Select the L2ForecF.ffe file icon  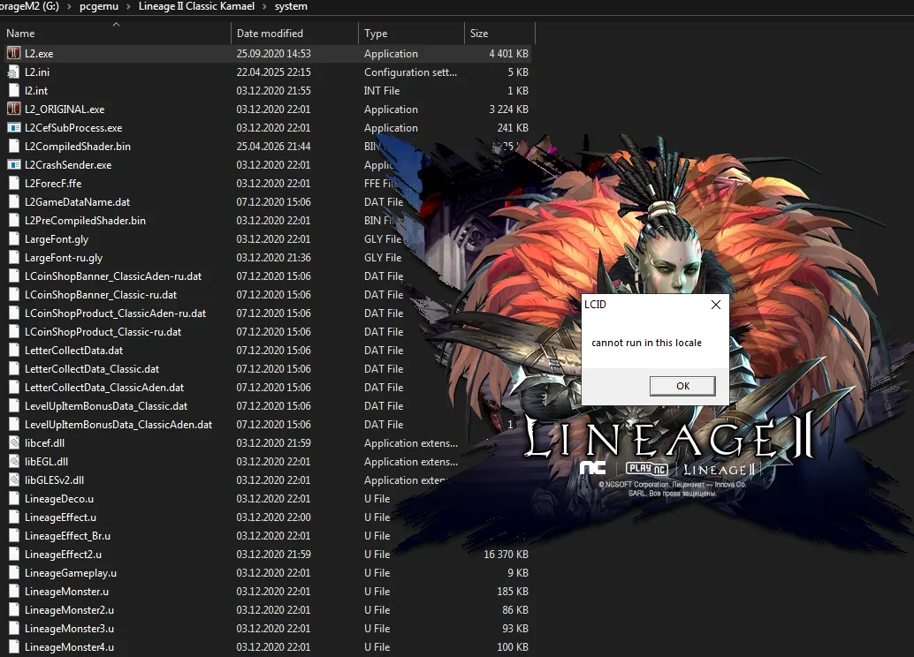pyautogui.click(x=14, y=184)
